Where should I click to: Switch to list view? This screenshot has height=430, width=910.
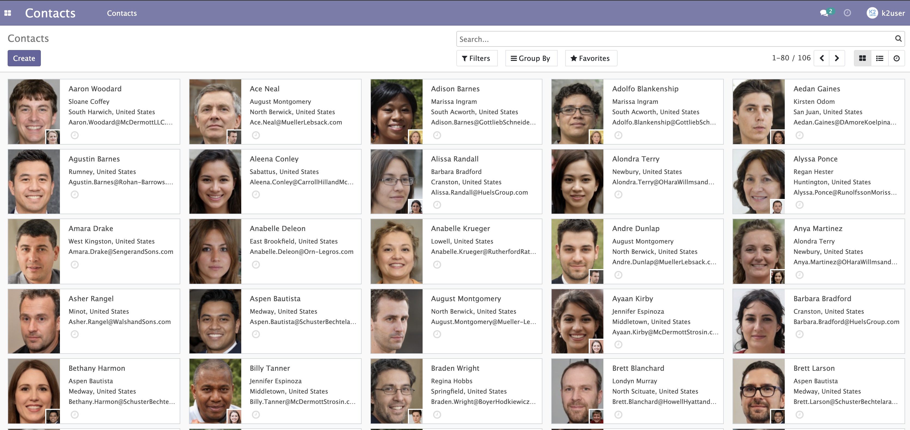pyautogui.click(x=880, y=58)
